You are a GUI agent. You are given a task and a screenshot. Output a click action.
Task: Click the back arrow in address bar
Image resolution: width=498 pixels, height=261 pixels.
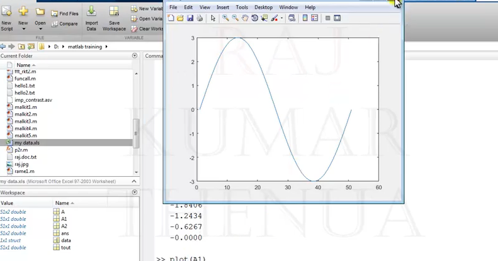pyautogui.click(x=3, y=47)
